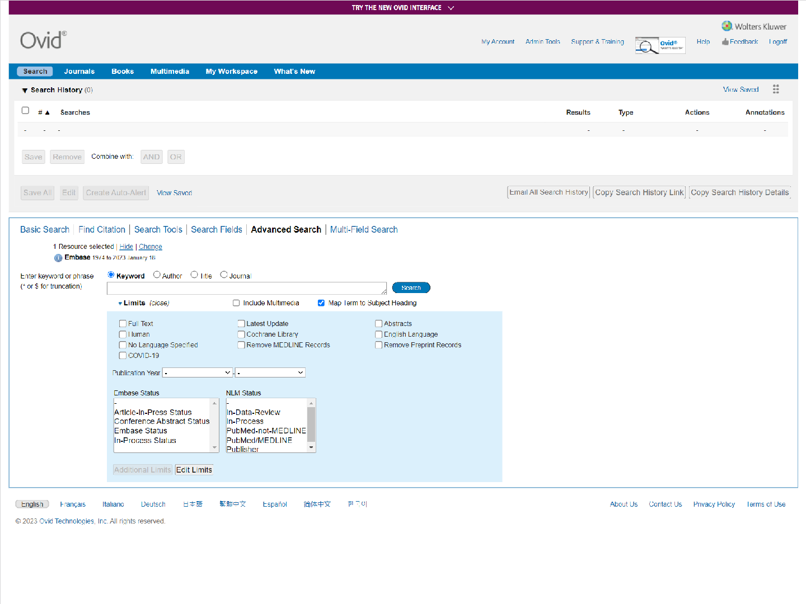Uncheck Map Term to Subject Heading

(x=321, y=303)
